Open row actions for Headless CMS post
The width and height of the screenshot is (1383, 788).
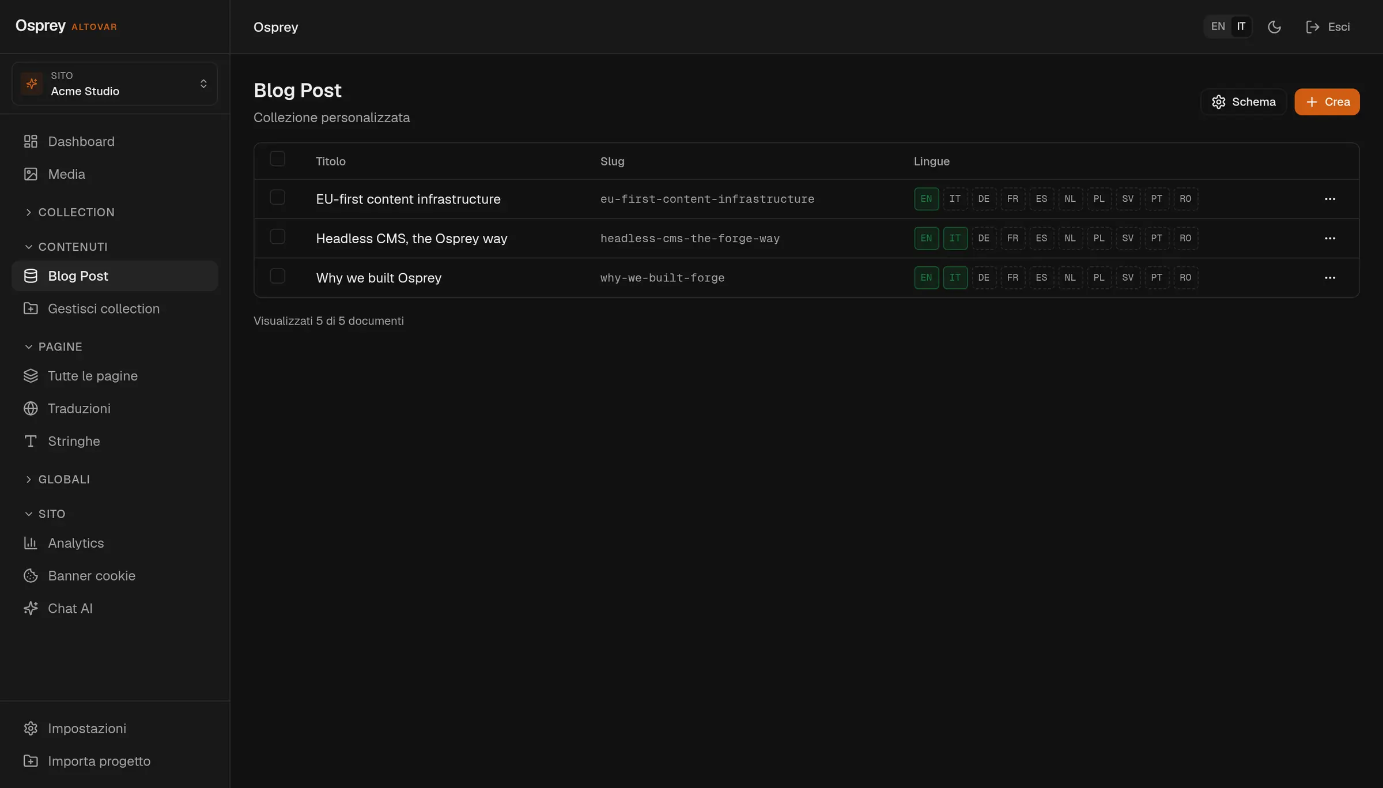[1330, 238]
